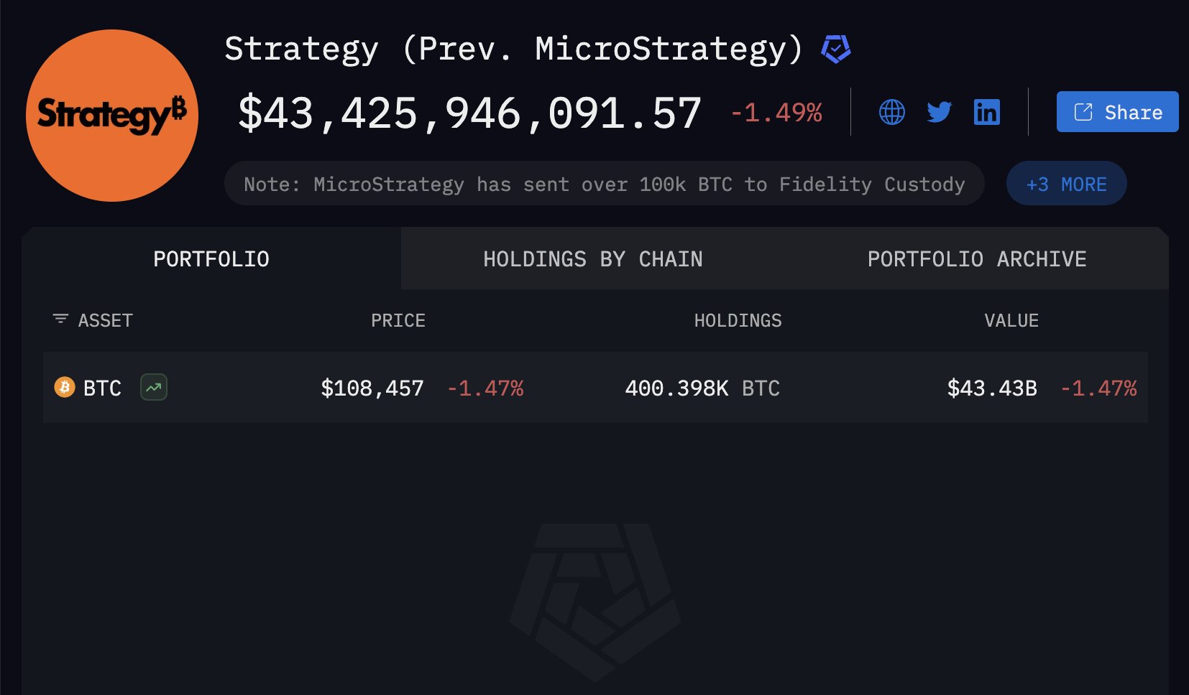Click the Share button
1189x695 pixels.
1117,112
